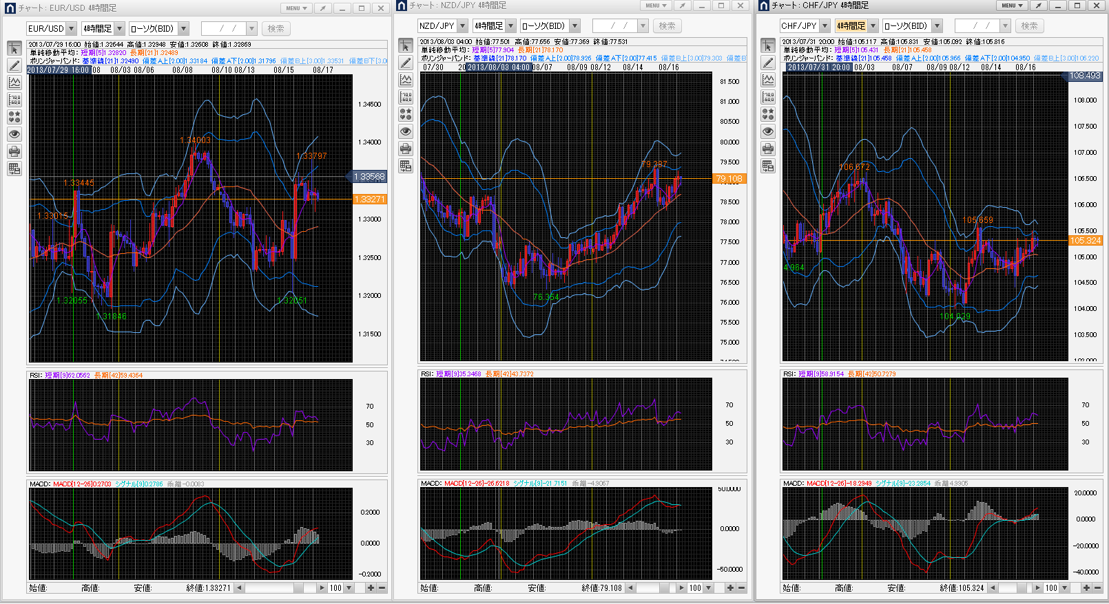The width and height of the screenshot is (1109, 604).
Task: Click the 検索 search button in the EUR/USD chart
Action: [276, 29]
